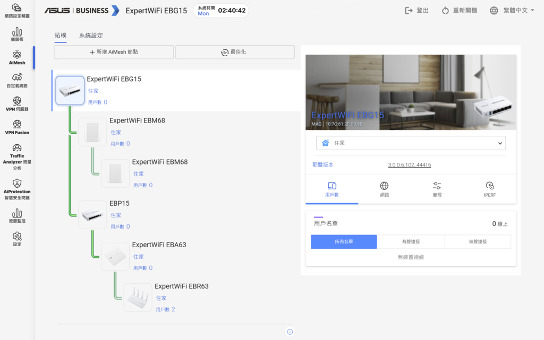Open the Traffic Analyzer sidebar icon

click(17, 148)
